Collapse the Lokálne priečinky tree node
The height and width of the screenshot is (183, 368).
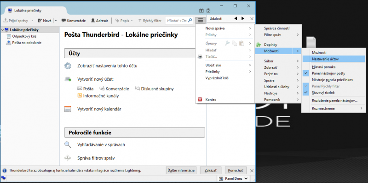tap(3, 30)
